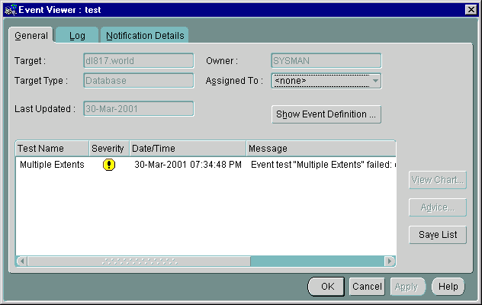Click the horizontal scrollbar left arrow
Image resolution: width=482 pixels, height=305 pixels.
21,262
